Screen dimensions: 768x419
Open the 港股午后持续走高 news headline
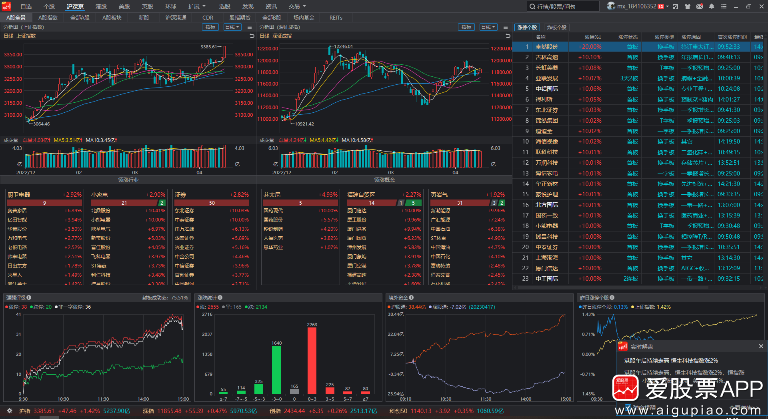coord(671,361)
